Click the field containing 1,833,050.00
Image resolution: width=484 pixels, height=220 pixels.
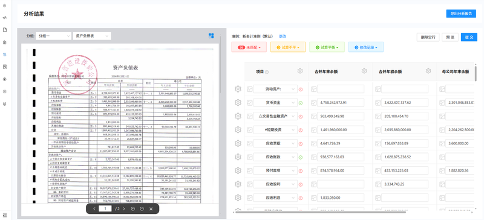pos(341,198)
